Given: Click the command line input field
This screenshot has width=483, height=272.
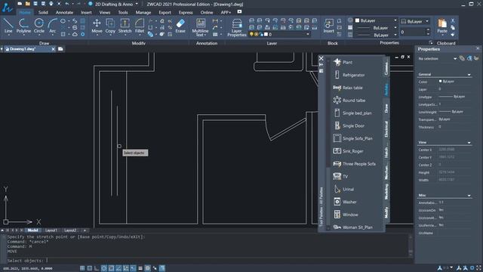Looking at the screenshot, I should click(206, 261).
